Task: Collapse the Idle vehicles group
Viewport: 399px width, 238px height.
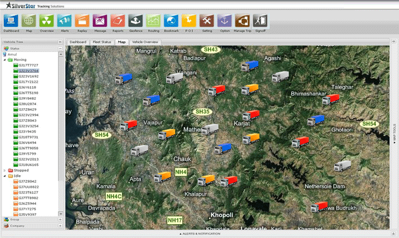Action: 4,176
